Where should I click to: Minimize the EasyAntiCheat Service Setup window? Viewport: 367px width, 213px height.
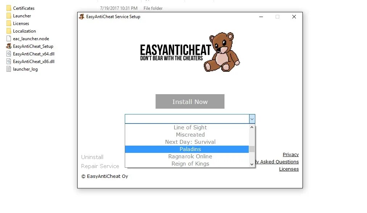tap(261, 17)
